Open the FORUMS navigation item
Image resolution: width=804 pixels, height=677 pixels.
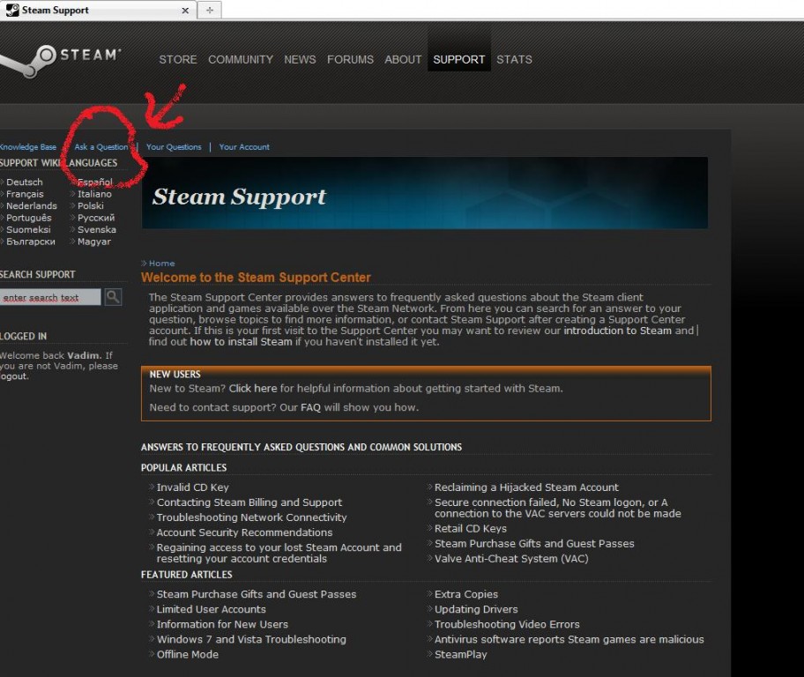click(350, 59)
